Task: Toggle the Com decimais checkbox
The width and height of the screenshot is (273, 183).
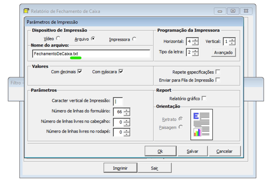Action: (x=80, y=72)
